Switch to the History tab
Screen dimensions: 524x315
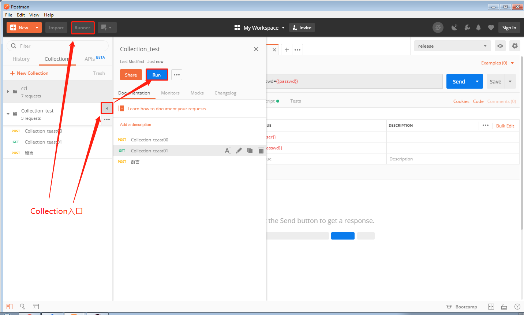click(21, 59)
